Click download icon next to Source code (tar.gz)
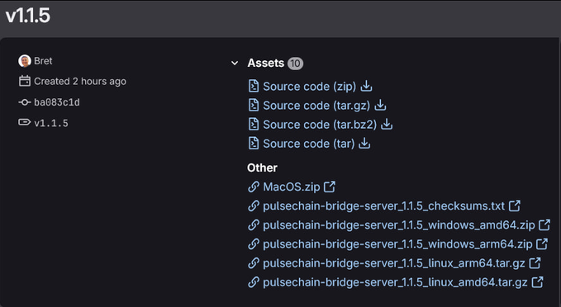 coord(380,105)
